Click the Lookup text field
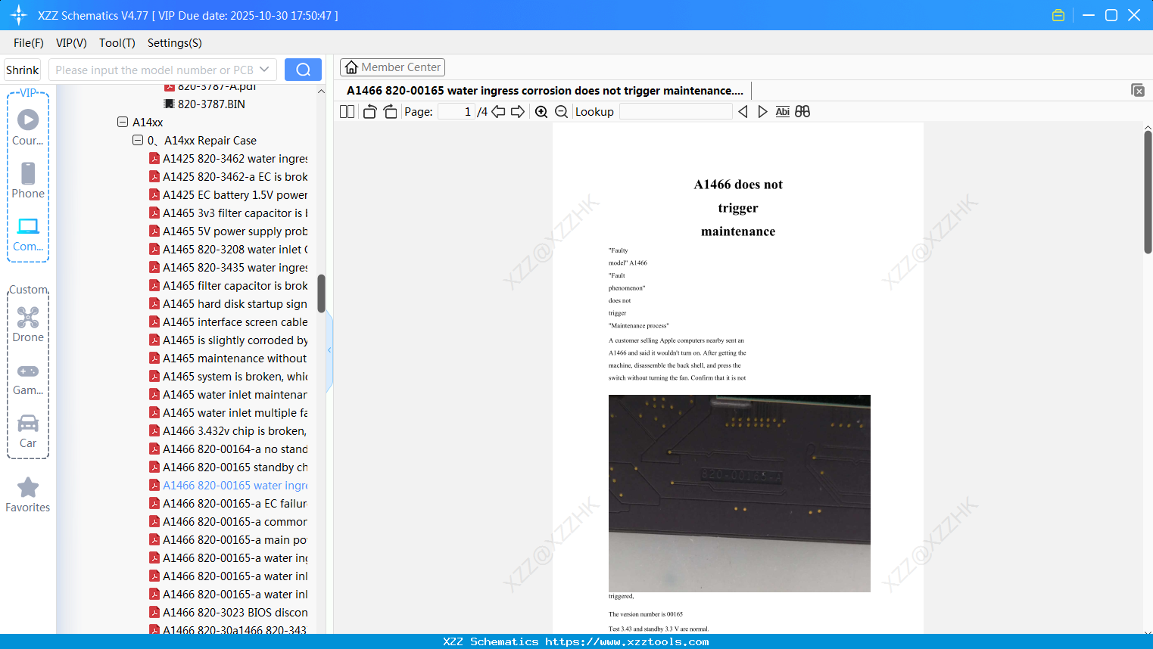 [675, 112]
